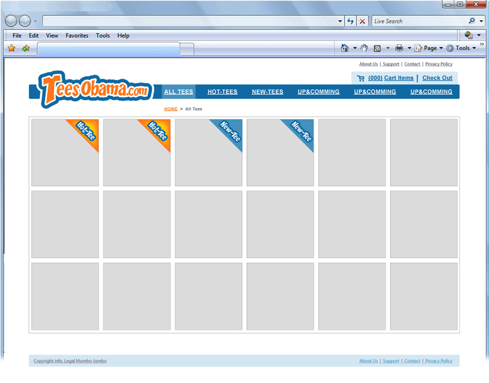This screenshot has width=489, height=383.
Task: Click Copyright info Legal Mumbo Jumbo link
Action: (x=70, y=361)
